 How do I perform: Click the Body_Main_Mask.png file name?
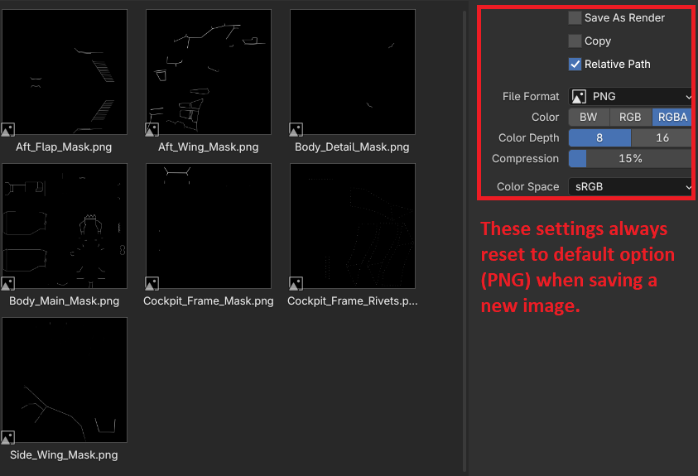64,301
